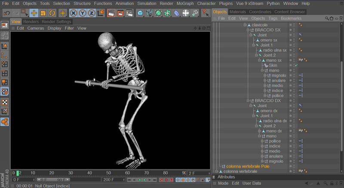The width and height of the screenshot is (344, 188).
Task: Expand the mignolo finger node
Action: (x=265, y=76)
